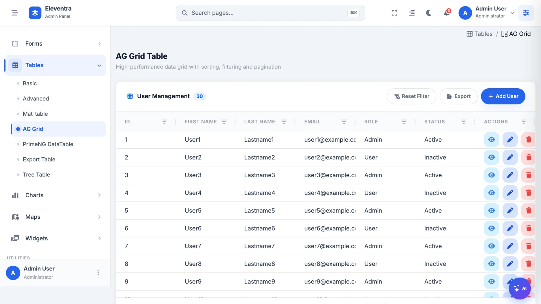Select AG Grid in sidebar
541x304 pixels.
click(59, 129)
